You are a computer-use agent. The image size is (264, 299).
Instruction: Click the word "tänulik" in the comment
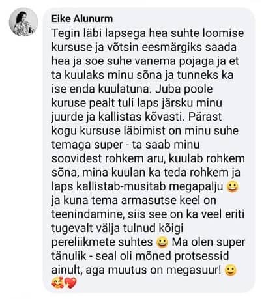pos(69,256)
